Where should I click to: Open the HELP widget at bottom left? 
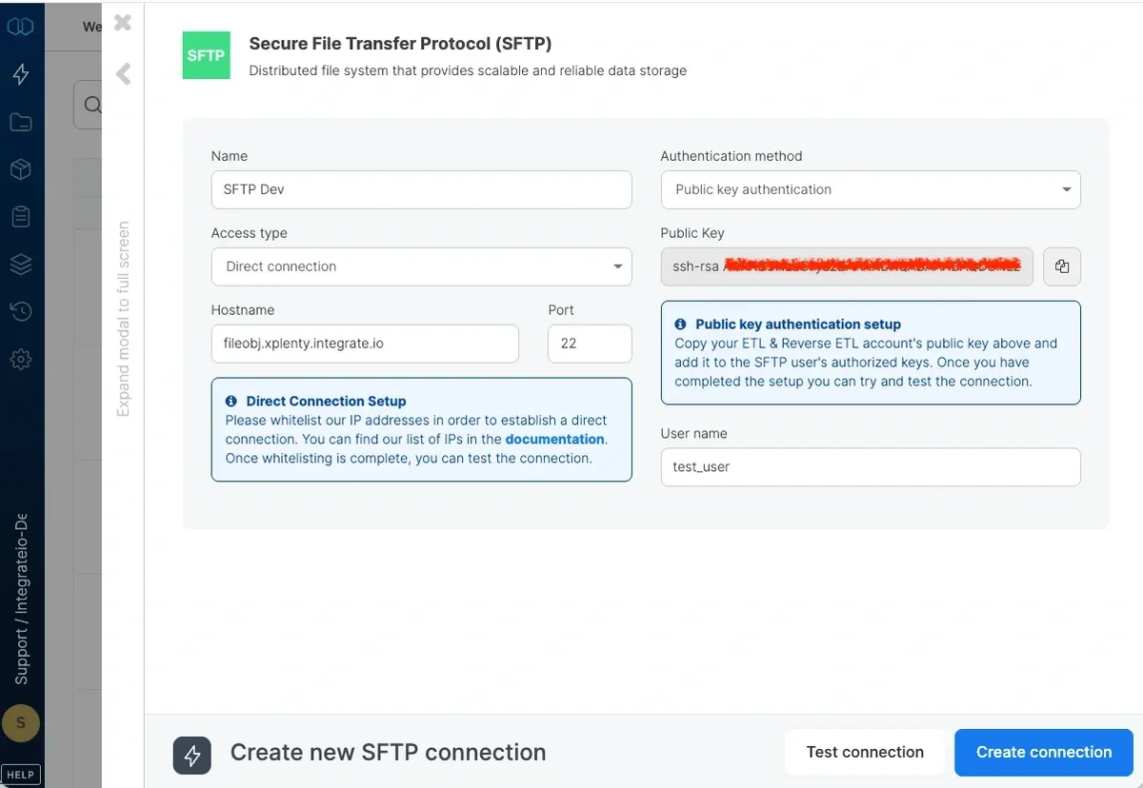(21, 774)
